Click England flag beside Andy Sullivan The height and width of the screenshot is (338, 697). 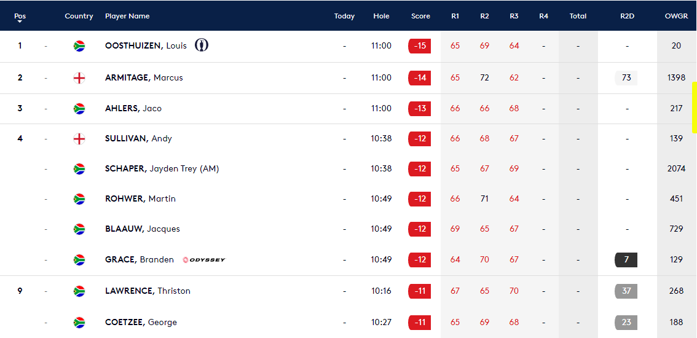tap(79, 138)
